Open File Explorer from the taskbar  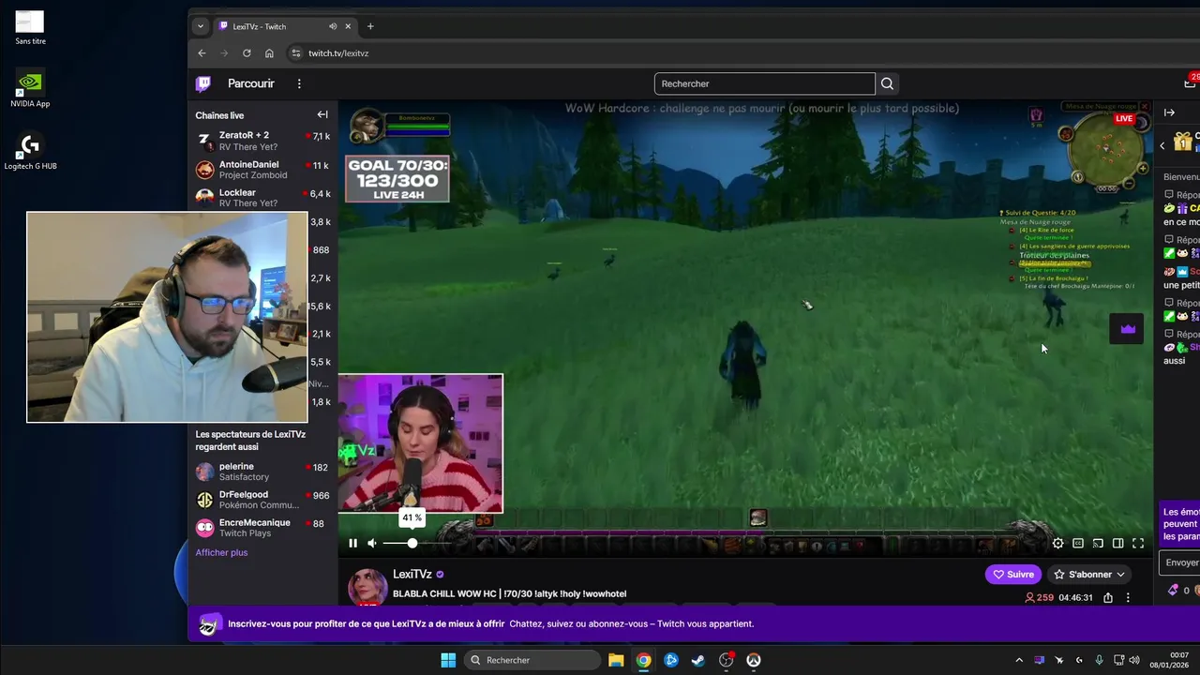616,660
